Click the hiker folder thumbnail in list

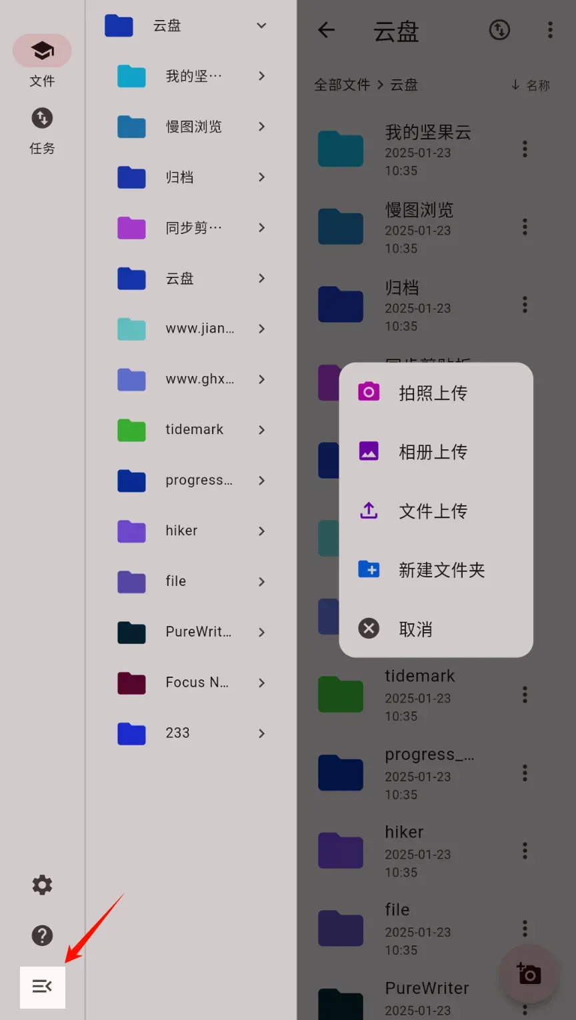[341, 851]
